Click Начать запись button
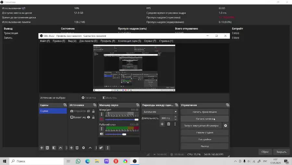The height and width of the screenshot is (165, 292). [x=204, y=119]
